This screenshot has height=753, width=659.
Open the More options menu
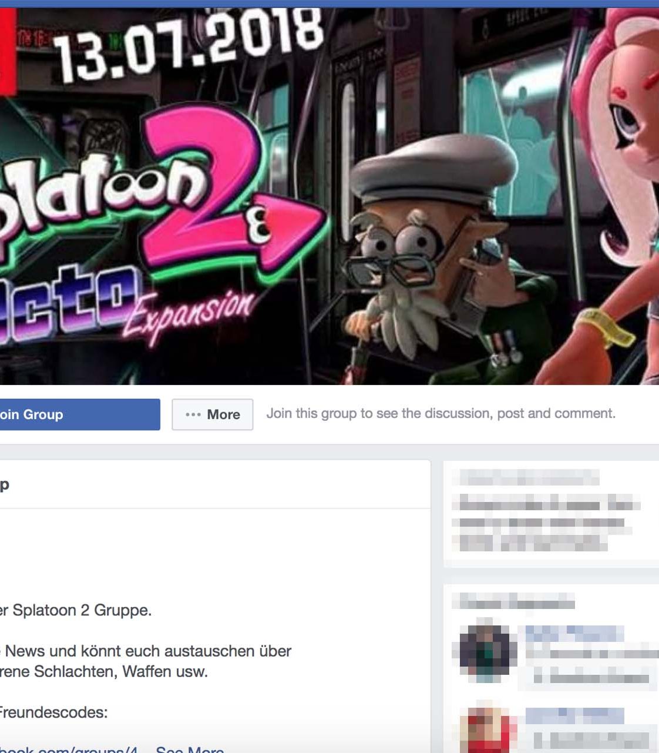tap(213, 414)
